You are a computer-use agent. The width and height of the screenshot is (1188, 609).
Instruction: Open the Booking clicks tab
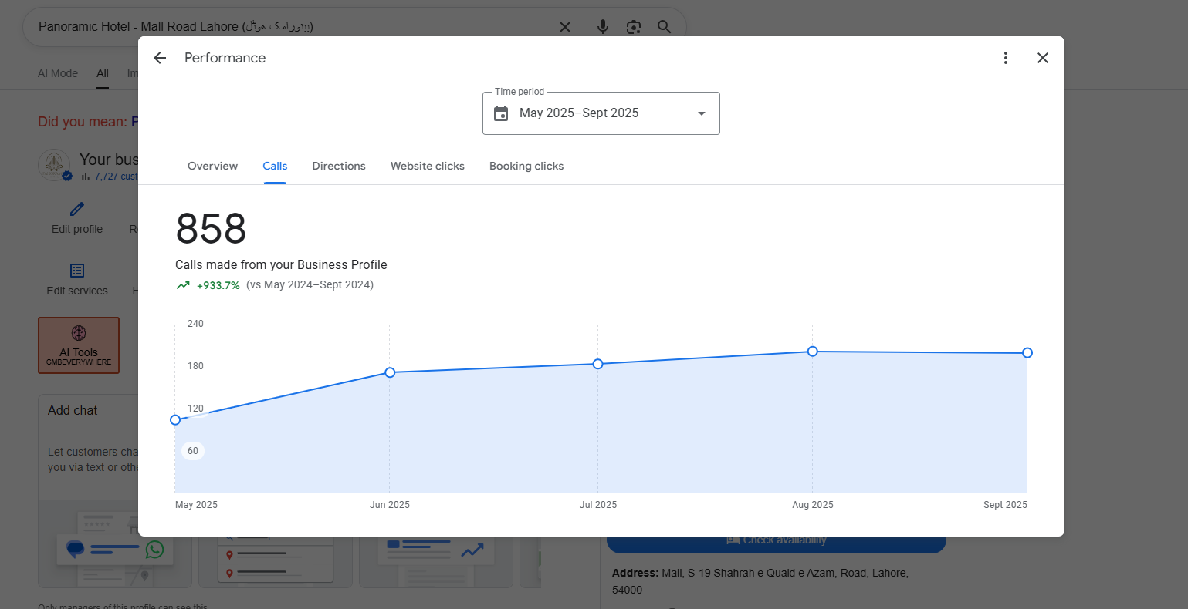point(526,166)
